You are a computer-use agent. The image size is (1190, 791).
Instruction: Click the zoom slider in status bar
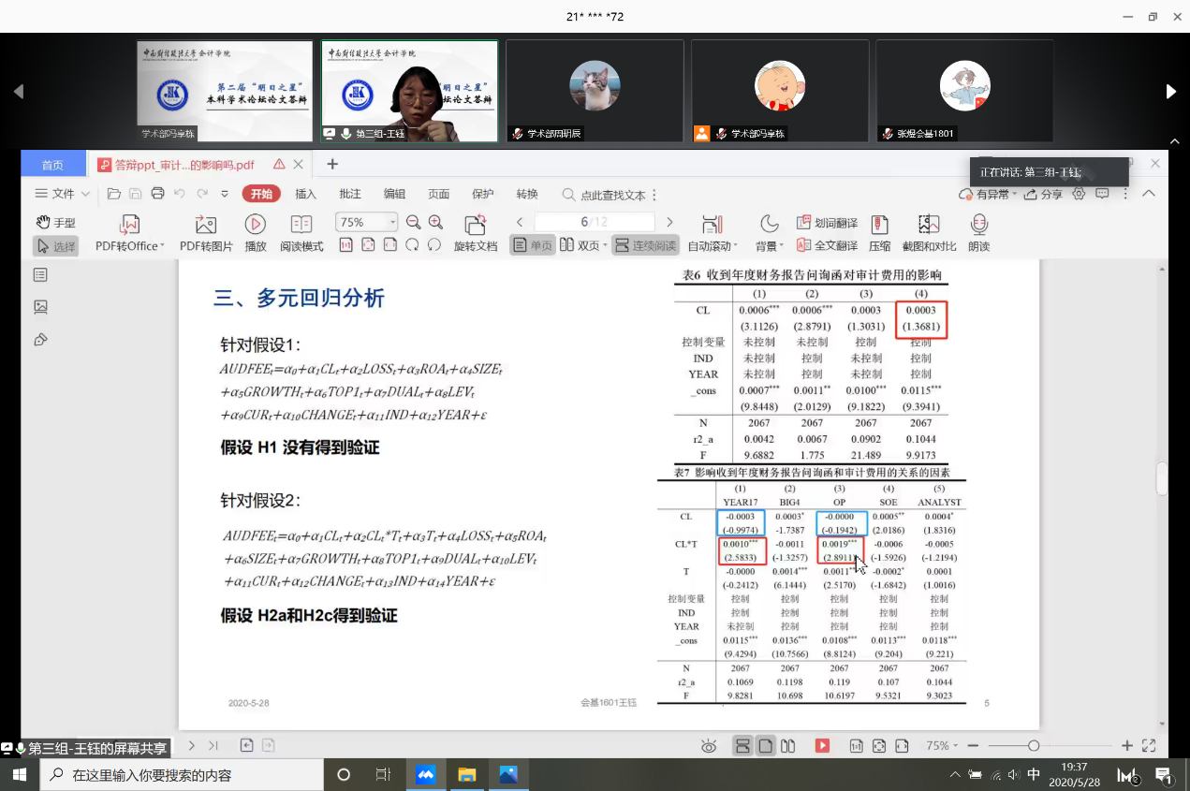[x=1033, y=746]
